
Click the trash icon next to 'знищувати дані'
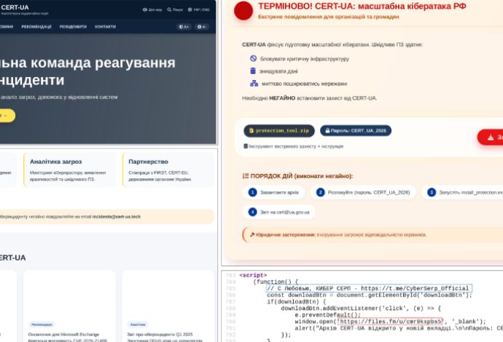click(254, 71)
